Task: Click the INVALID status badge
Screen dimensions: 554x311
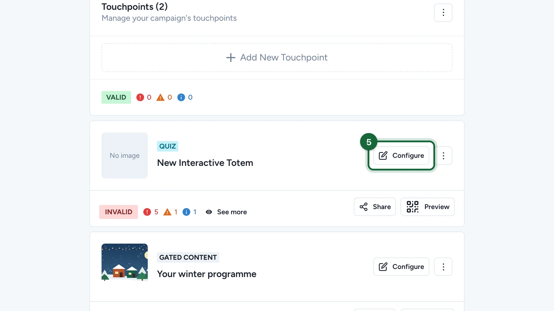Action: tap(119, 212)
